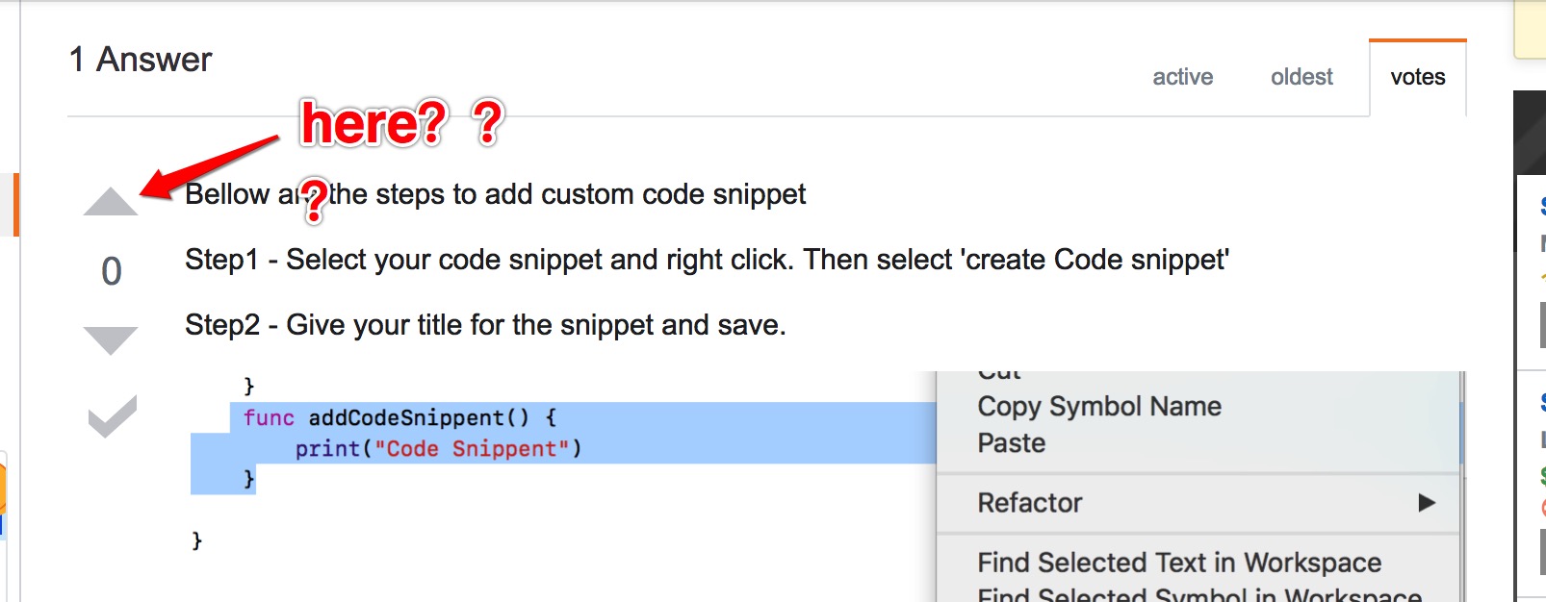Upvote the answer with the up arrow
This screenshot has height=602, width=1546.
coord(111,201)
